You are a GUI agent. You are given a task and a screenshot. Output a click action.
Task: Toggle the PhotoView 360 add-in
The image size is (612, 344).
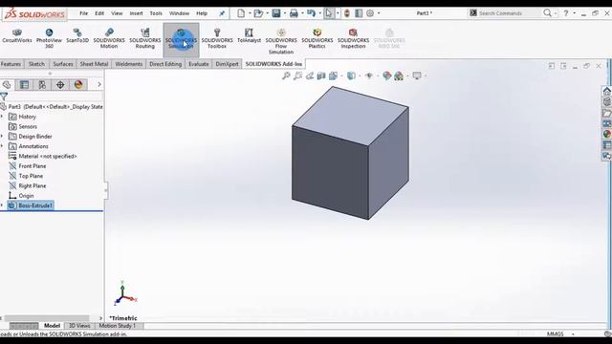(x=49, y=38)
